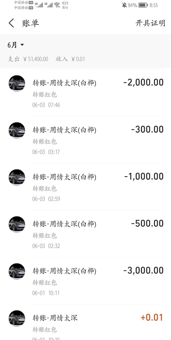172x340 pixels.
Task: Tap the car avatar on the -500.00 entry
Action: 17,224
